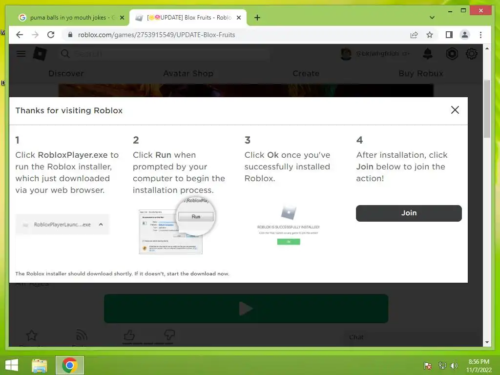Open Roblox notifications bell
The width and height of the screenshot is (500, 375).
pos(427,54)
